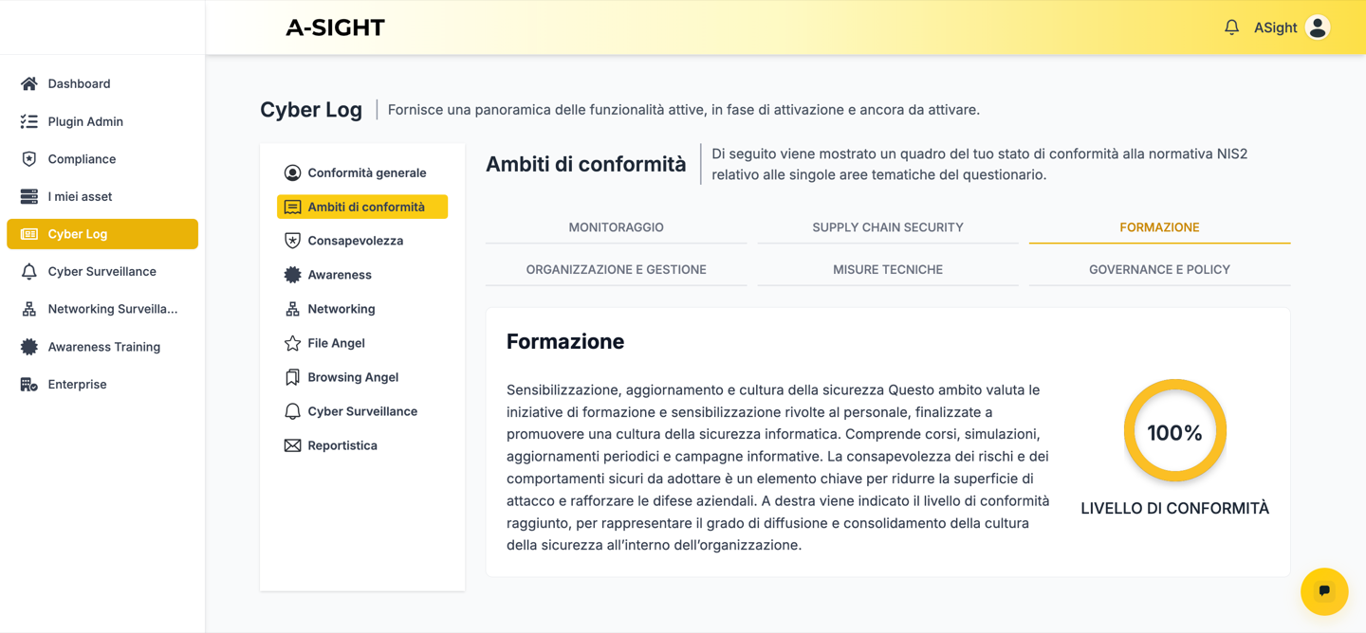
Task: Click the I miei asset icon
Action: tap(28, 196)
